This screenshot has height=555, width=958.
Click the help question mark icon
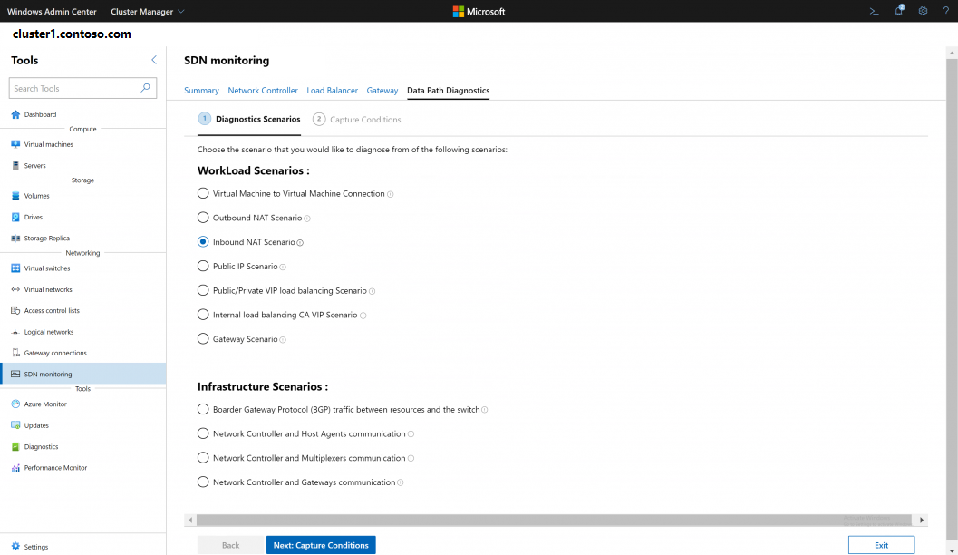[946, 11]
